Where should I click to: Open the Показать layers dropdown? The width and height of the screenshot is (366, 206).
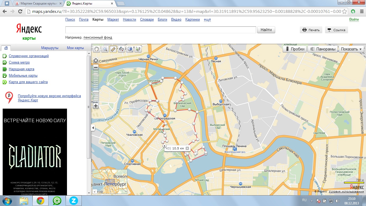coord(351,49)
